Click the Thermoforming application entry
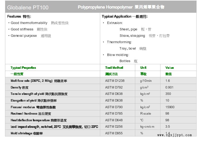This screenshot has width=199, height=141. coord(119,42)
